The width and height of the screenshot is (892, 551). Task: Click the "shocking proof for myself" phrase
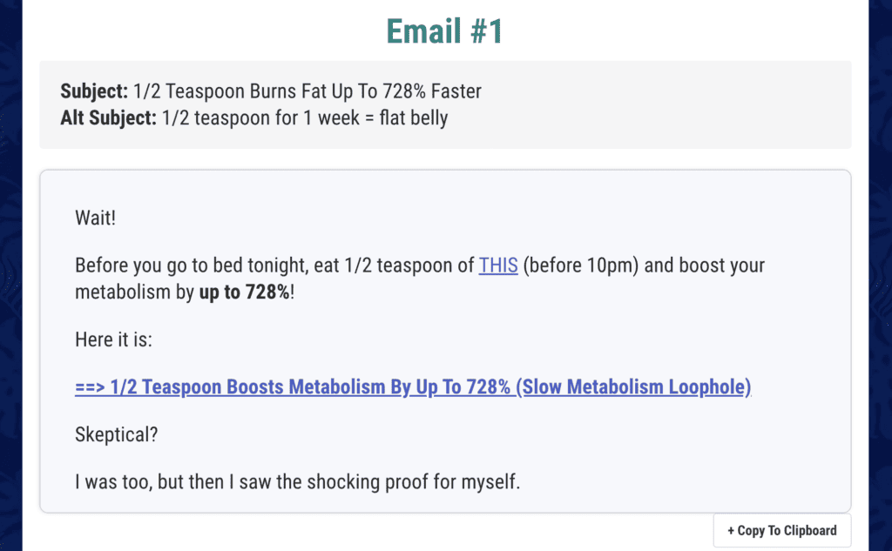tap(414, 481)
